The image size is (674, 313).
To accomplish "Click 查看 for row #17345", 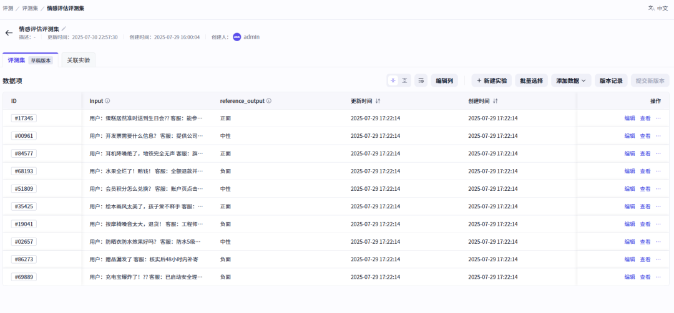I will (645, 118).
